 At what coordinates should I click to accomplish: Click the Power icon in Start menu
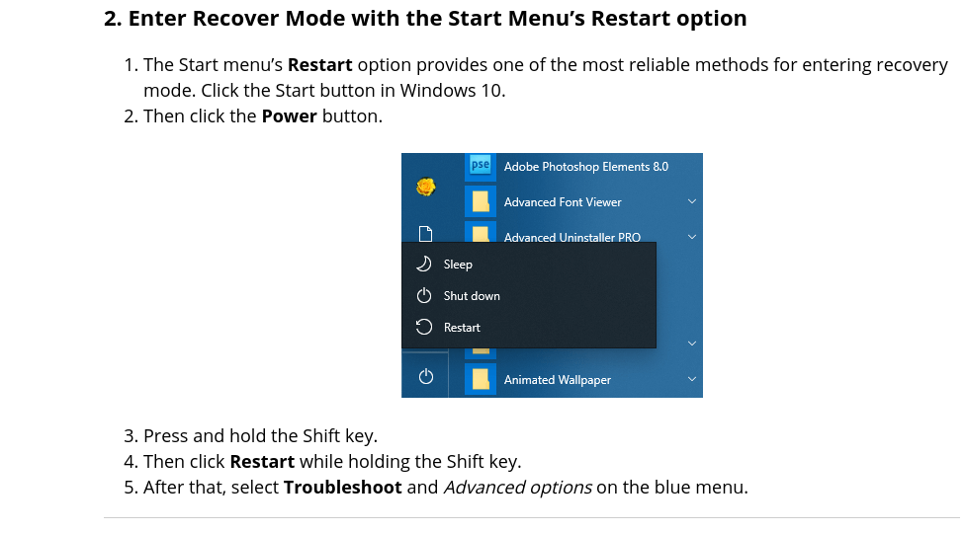click(426, 376)
